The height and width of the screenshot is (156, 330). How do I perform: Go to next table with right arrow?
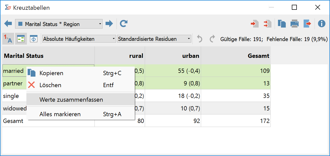pos(109,24)
